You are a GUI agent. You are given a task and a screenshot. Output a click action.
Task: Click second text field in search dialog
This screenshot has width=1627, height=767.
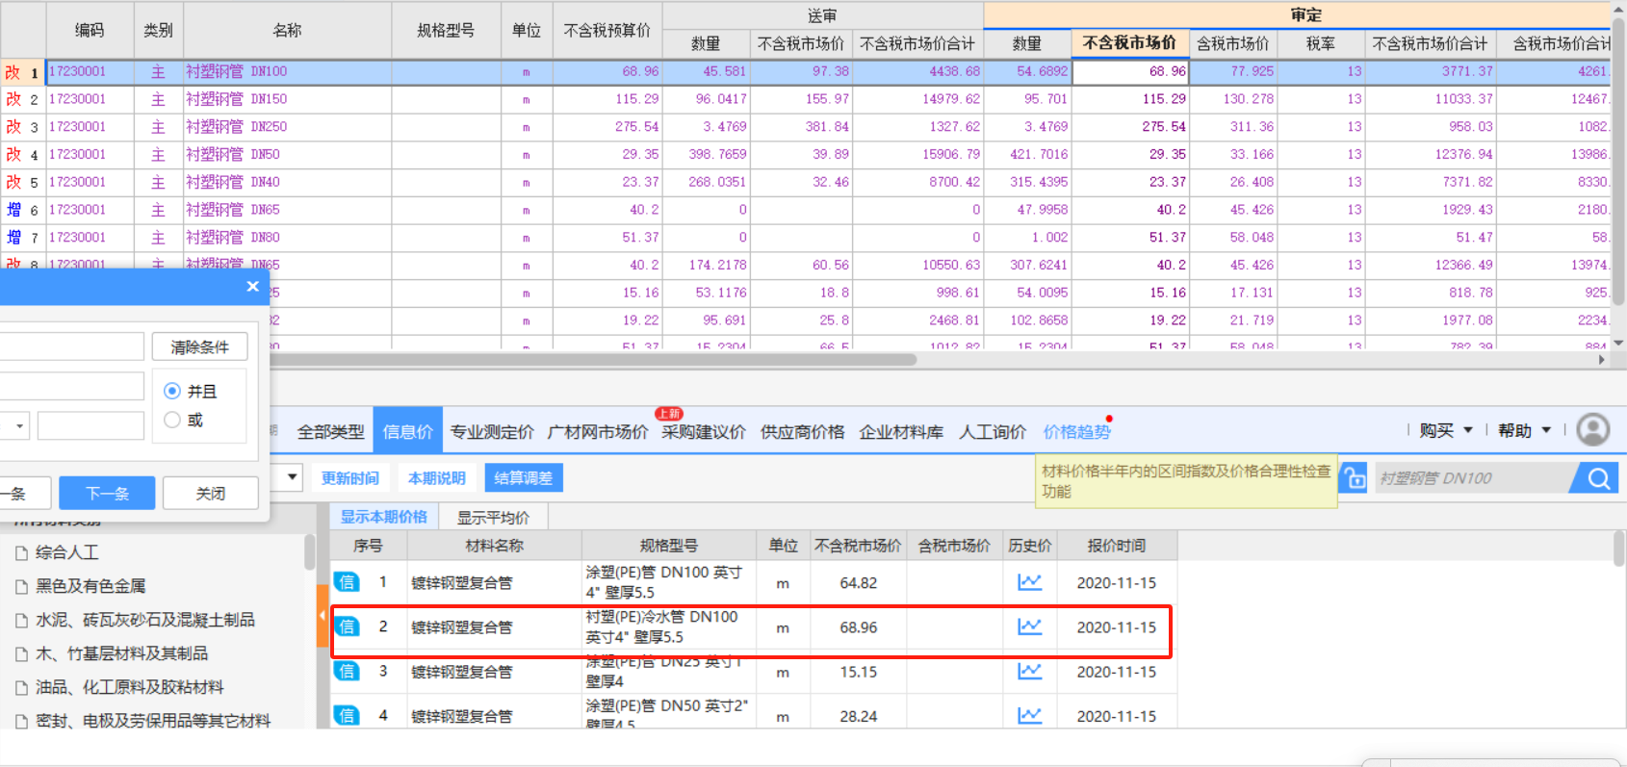pyautogui.click(x=72, y=386)
